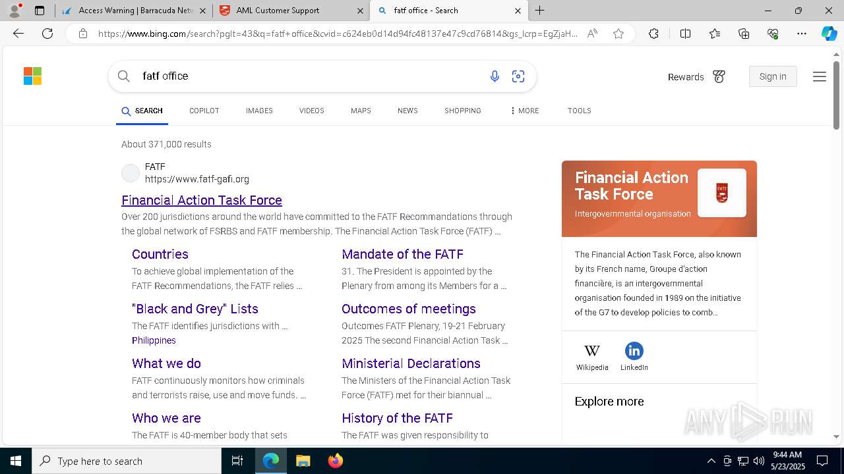Open a new browser tab
844x474 pixels.
click(x=539, y=11)
